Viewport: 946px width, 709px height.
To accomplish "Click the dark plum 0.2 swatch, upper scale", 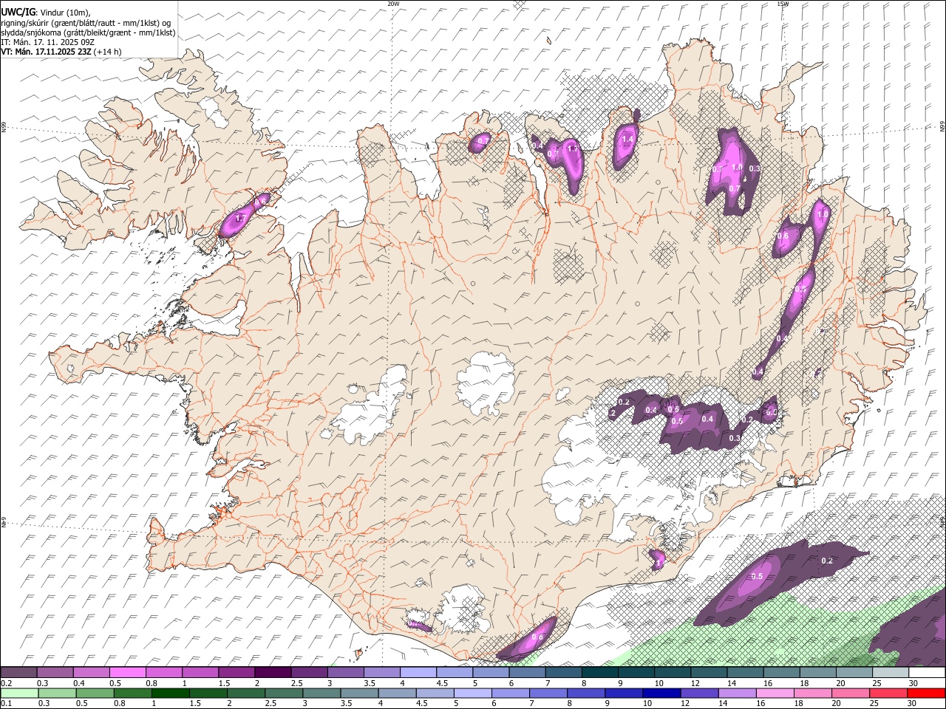I will coord(18,673).
